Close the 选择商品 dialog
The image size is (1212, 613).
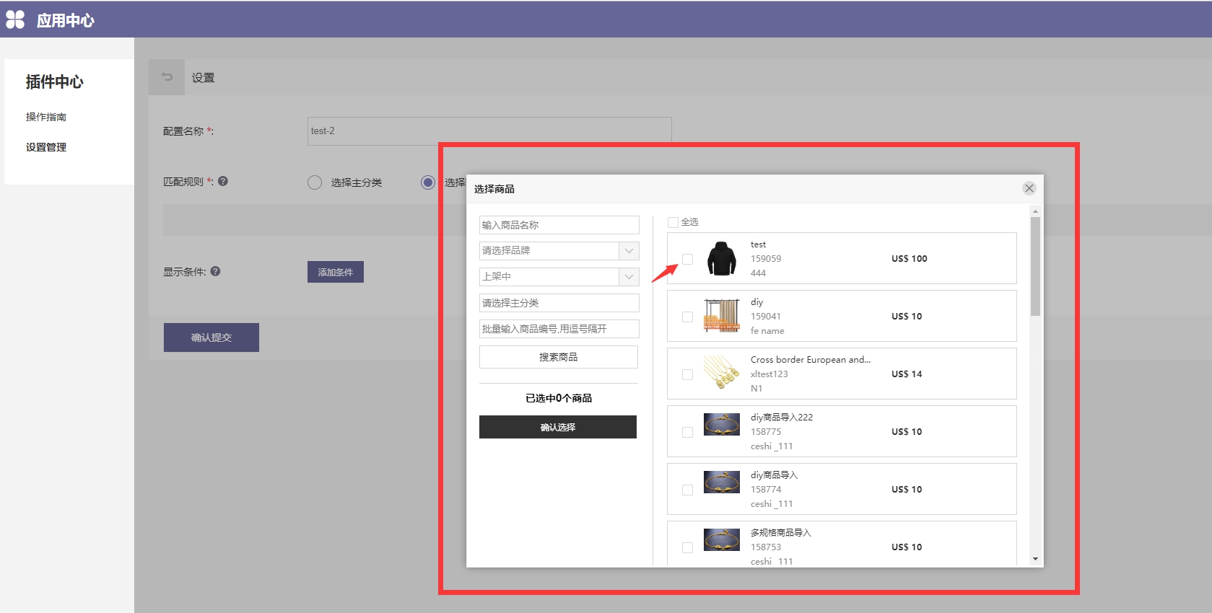(1029, 188)
